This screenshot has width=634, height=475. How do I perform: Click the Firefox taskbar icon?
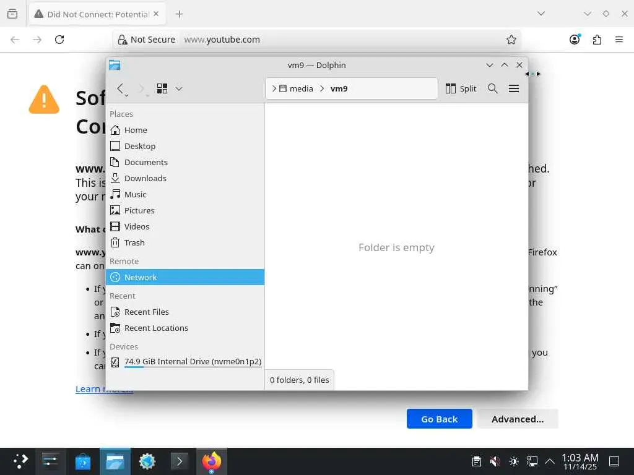point(212,461)
